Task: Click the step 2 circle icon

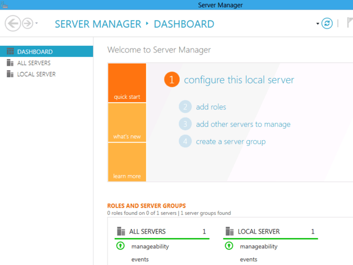Action: pyautogui.click(x=185, y=107)
